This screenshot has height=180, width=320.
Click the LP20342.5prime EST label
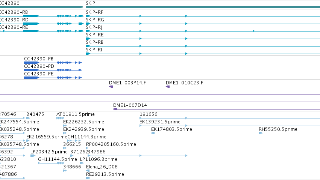click(49, 152)
